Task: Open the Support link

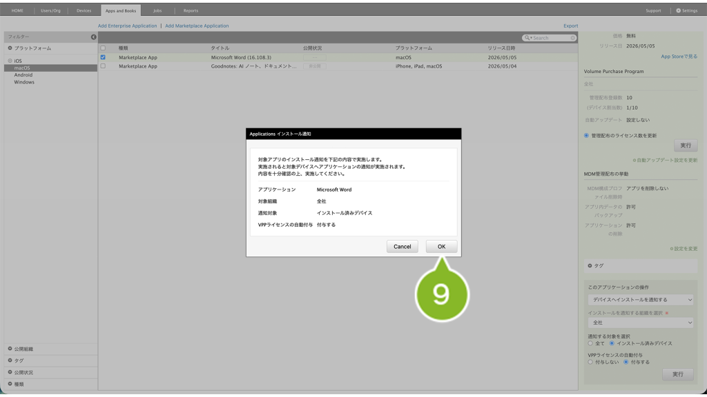Action: click(653, 10)
